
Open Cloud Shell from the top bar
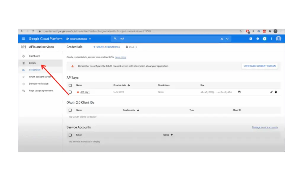click(x=251, y=39)
